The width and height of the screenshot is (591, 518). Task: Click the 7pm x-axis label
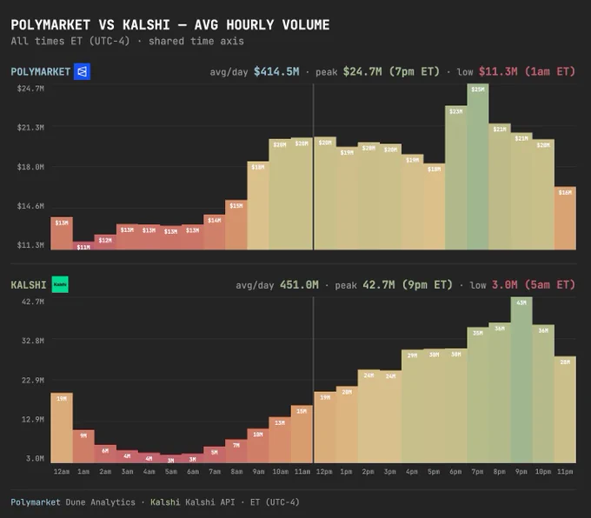pyautogui.click(x=477, y=472)
